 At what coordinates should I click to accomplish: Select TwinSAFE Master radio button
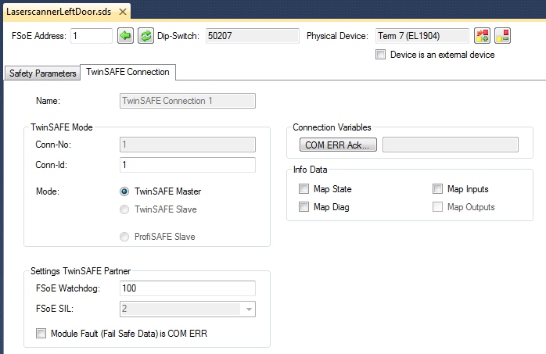(x=124, y=191)
